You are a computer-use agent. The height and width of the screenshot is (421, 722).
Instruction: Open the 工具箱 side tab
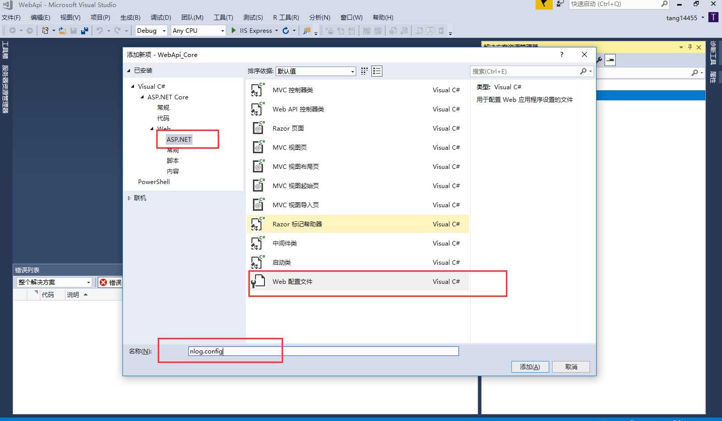5,50
